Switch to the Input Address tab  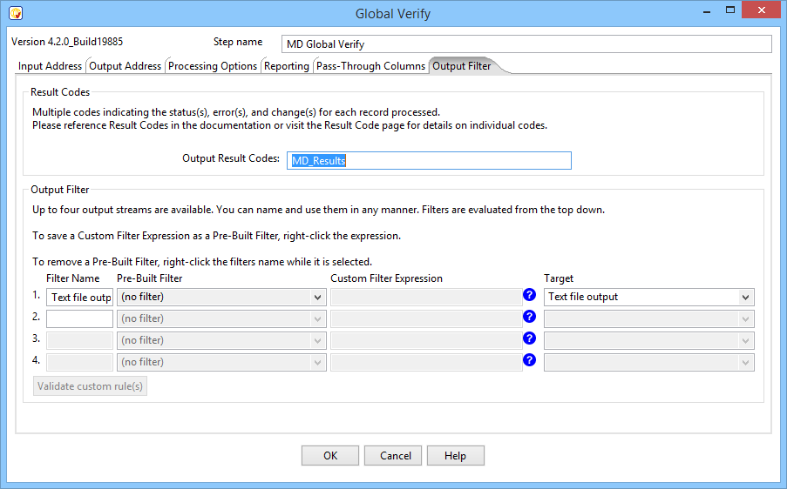[x=51, y=66]
